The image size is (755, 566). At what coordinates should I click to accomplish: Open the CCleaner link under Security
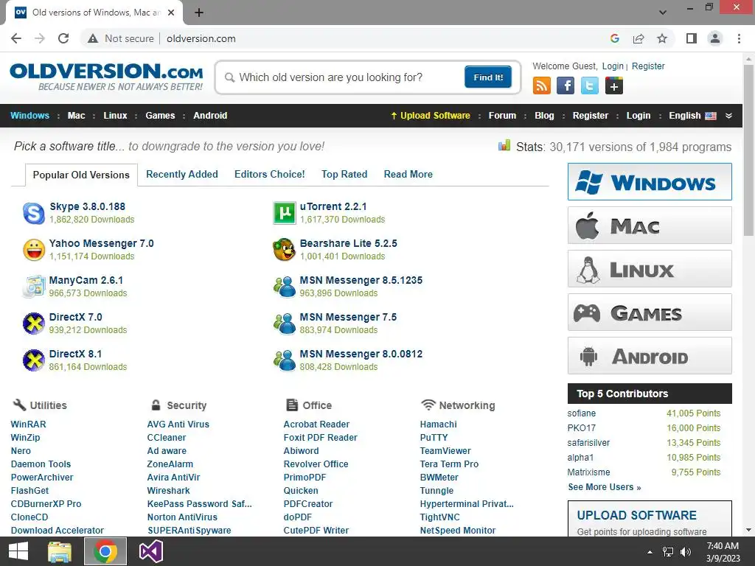[166, 438]
